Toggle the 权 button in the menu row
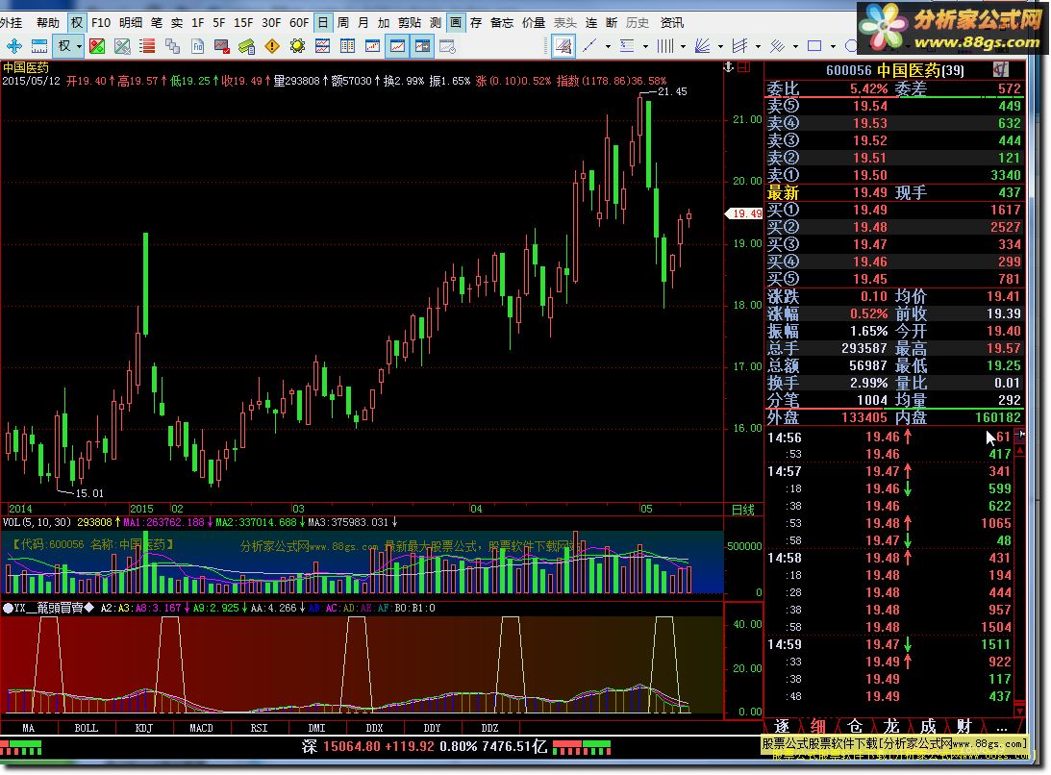Viewport: 1051px width, 775px height. (x=77, y=22)
